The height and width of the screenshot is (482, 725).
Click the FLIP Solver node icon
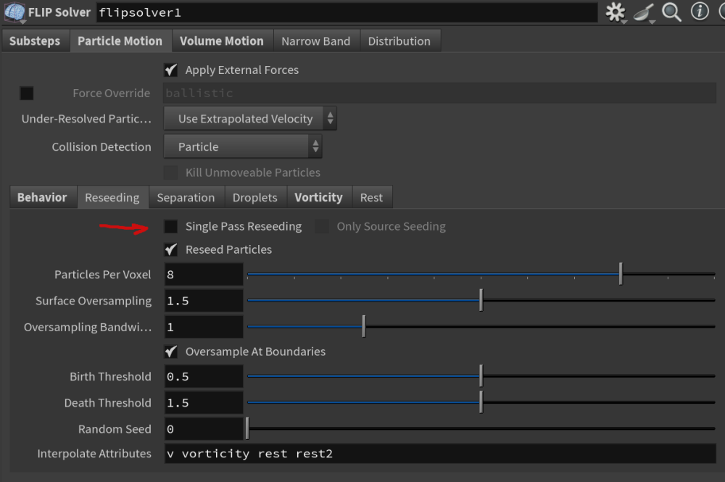pyautogui.click(x=14, y=12)
